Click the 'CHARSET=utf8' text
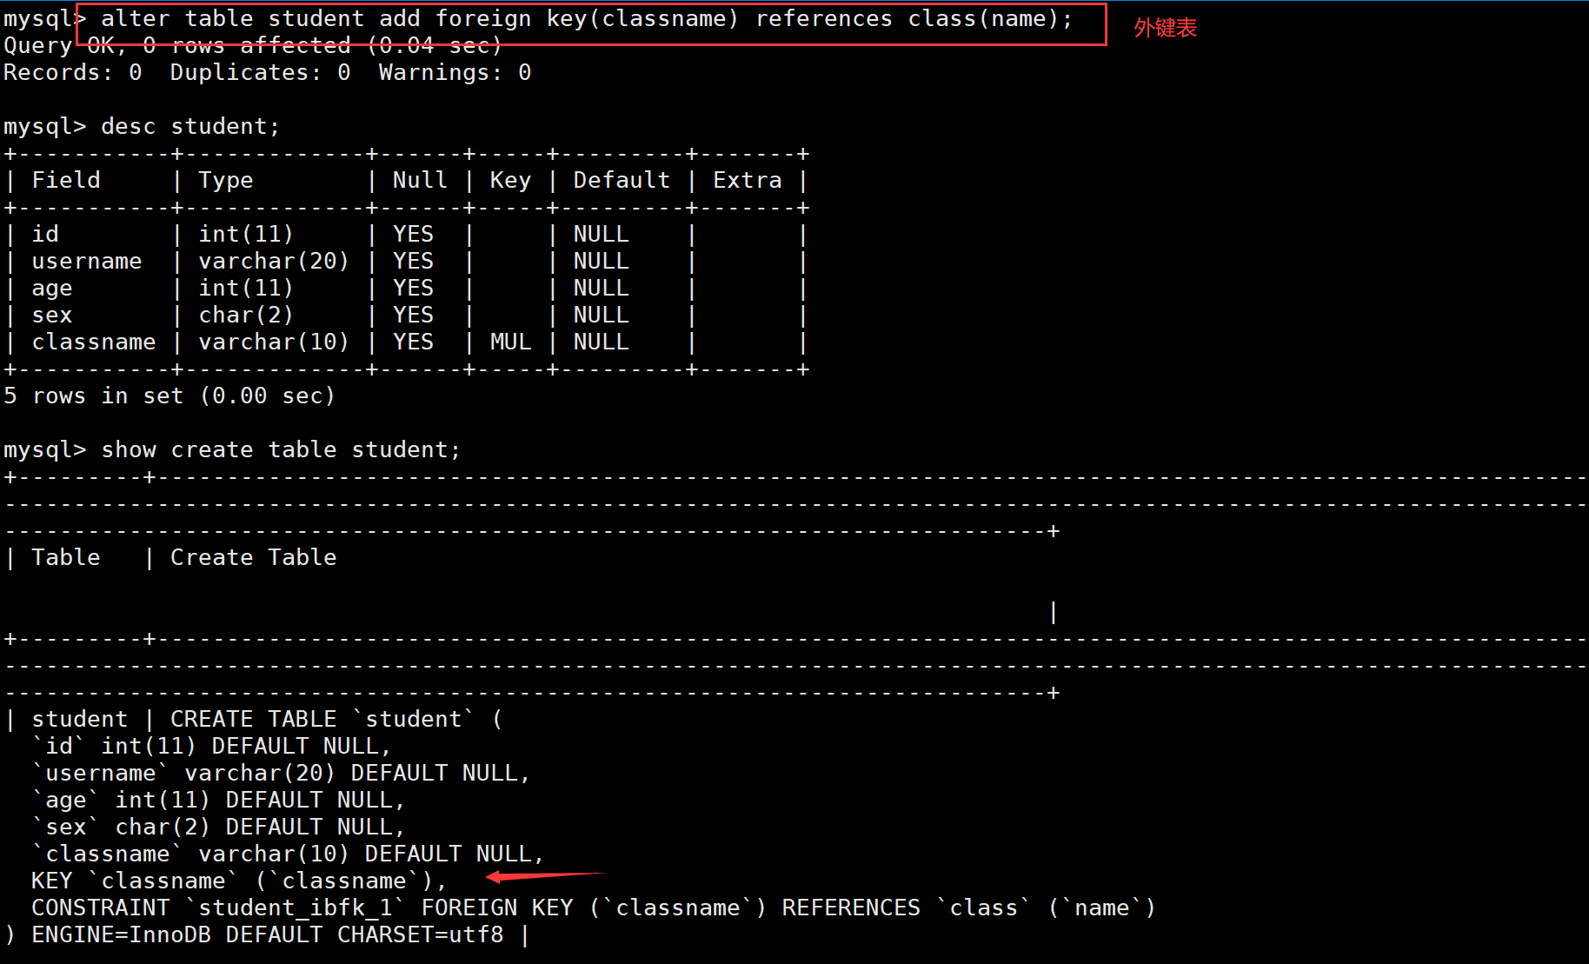The image size is (1589, 964). (x=421, y=935)
